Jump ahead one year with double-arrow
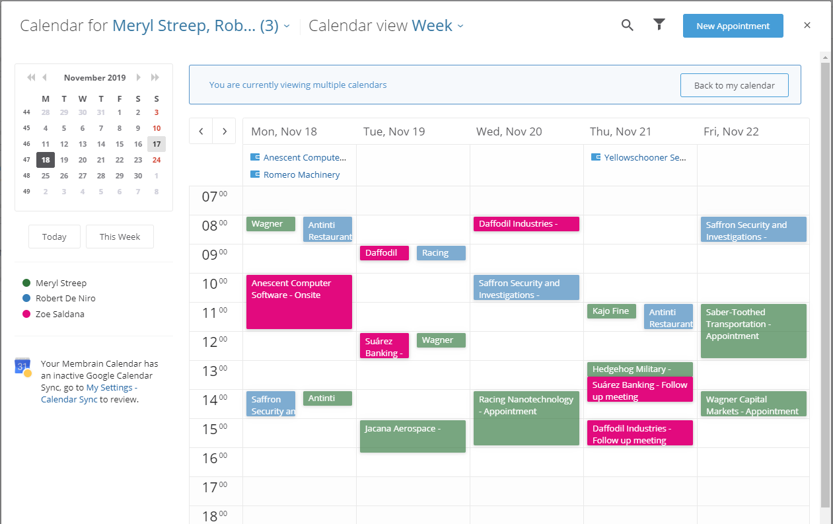 [155, 77]
